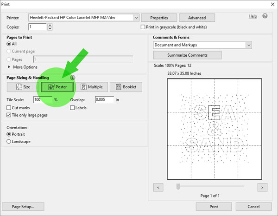This screenshot has height=216, width=278.
Task: Click the Overlap value field
Action: pos(104,99)
